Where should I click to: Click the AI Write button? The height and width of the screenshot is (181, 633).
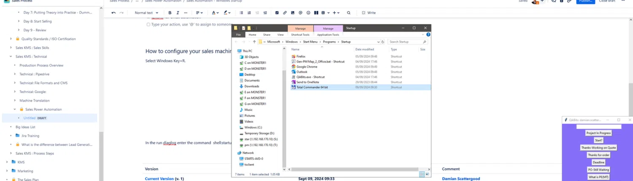pyautogui.click(x=368, y=13)
